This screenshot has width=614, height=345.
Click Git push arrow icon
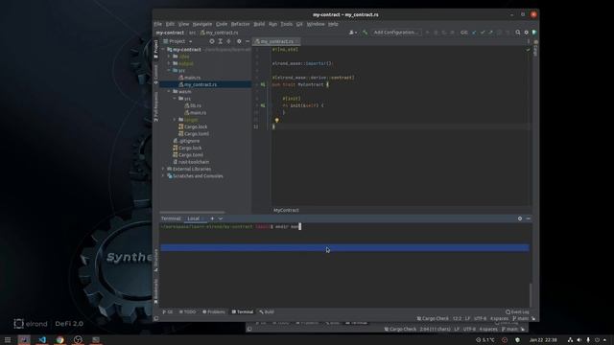[490, 33]
